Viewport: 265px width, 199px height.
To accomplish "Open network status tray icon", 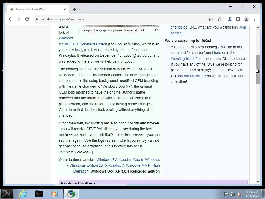I will (x=233, y=194).
